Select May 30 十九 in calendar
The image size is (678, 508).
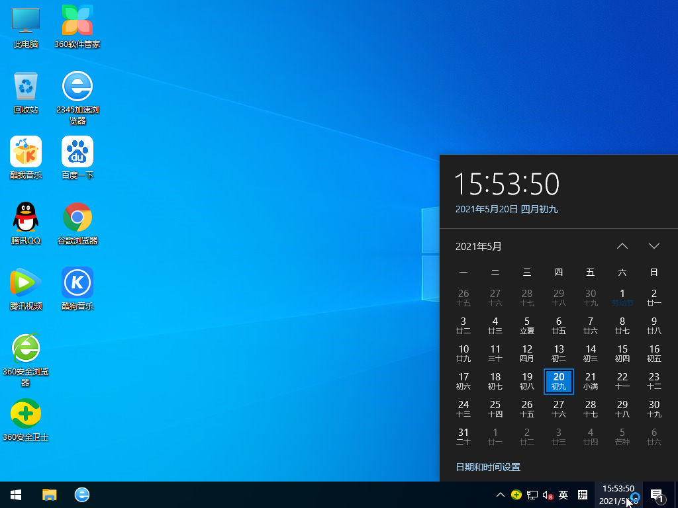coord(654,409)
